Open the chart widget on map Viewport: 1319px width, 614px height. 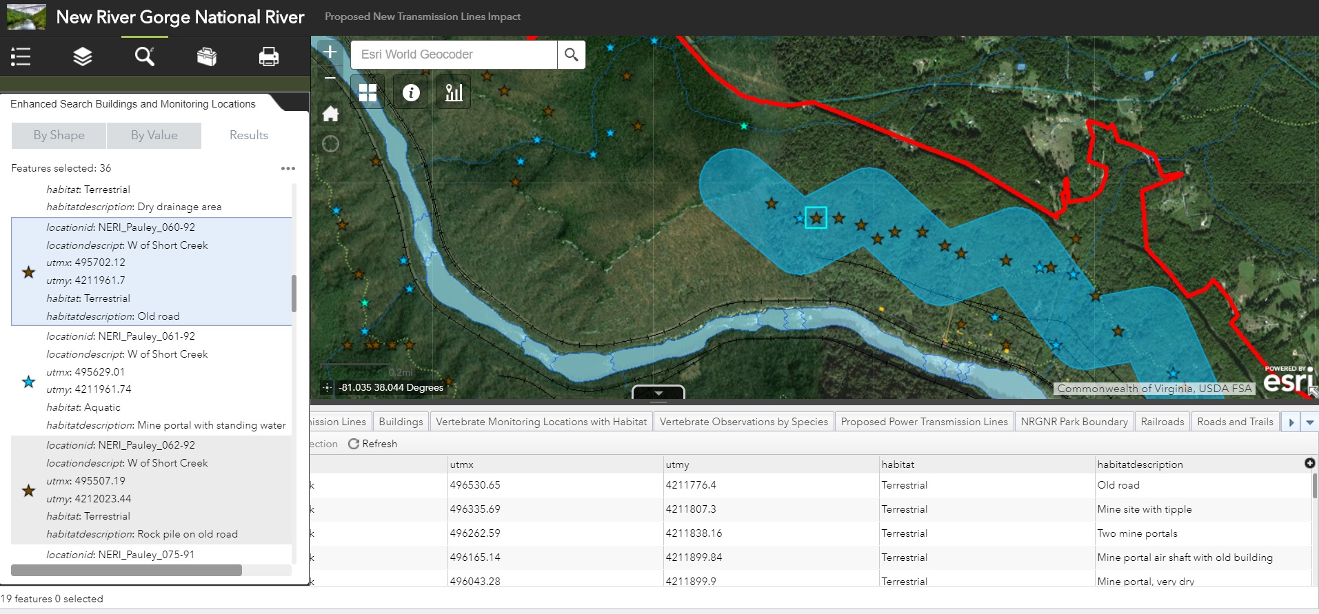point(454,92)
